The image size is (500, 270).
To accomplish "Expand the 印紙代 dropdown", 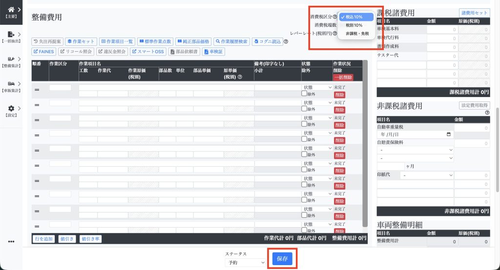I will 427,175.
